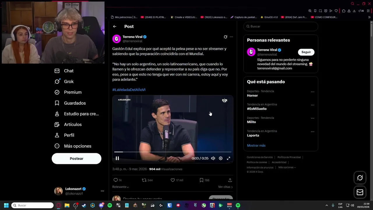
Task: Toggle the ad blocker shield icon
Action: pyautogui.click(x=326, y=11)
